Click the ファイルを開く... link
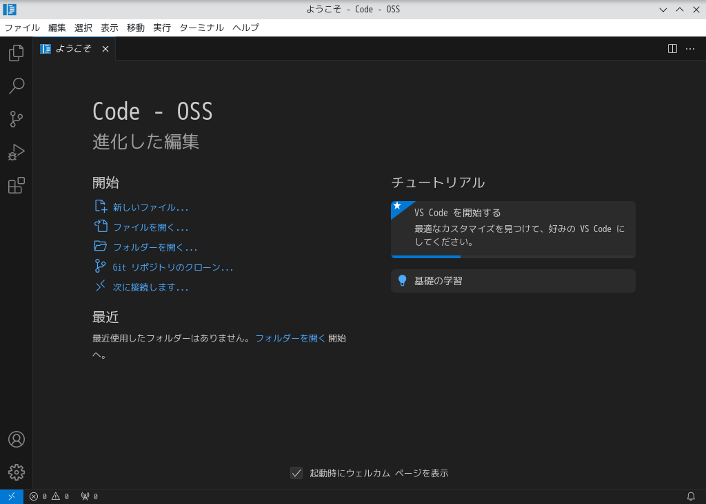 [x=150, y=227]
